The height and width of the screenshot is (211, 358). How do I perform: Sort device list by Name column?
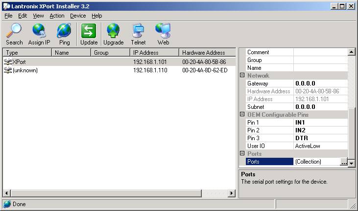(71, 53)
